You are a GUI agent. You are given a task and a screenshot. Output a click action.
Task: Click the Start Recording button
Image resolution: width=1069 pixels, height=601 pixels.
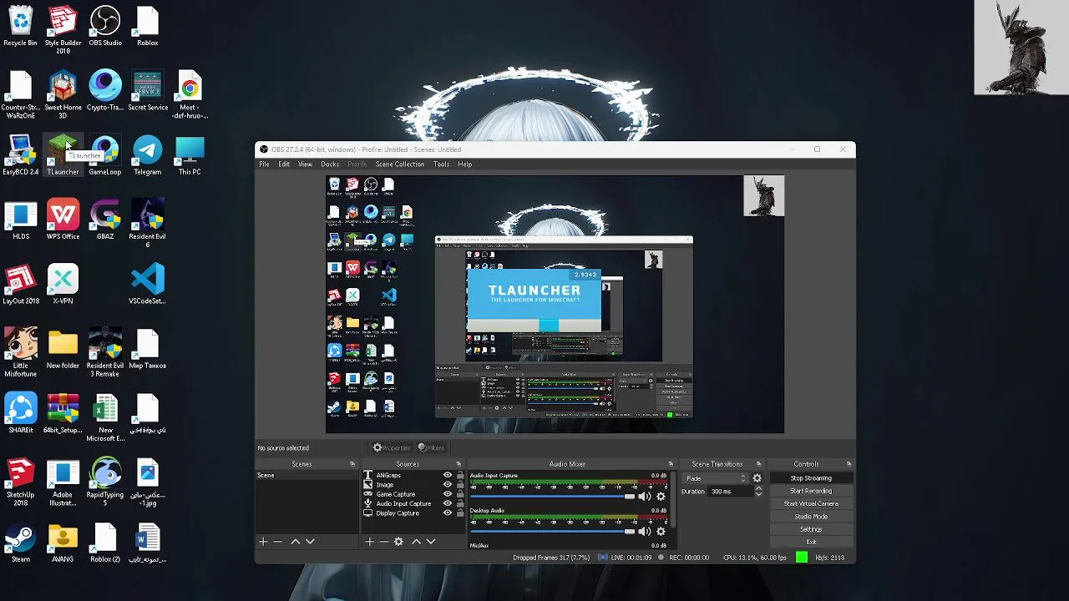[811, 491]
